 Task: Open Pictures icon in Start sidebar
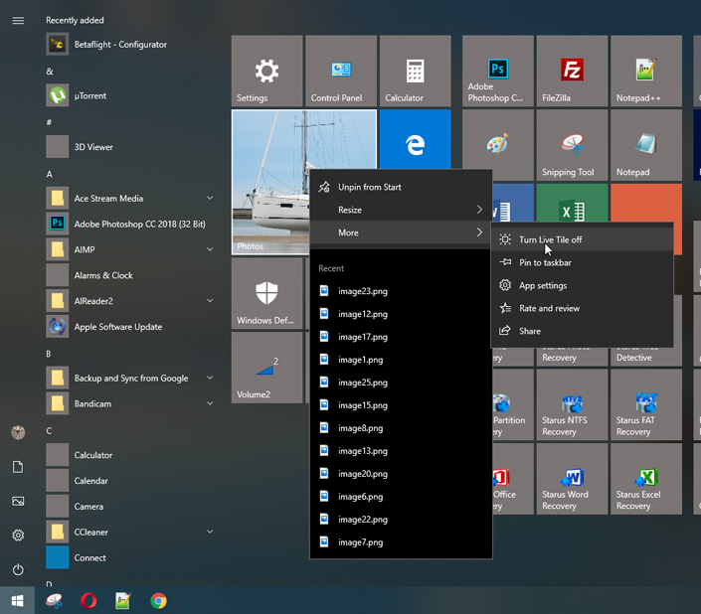(x=18, y=501)
